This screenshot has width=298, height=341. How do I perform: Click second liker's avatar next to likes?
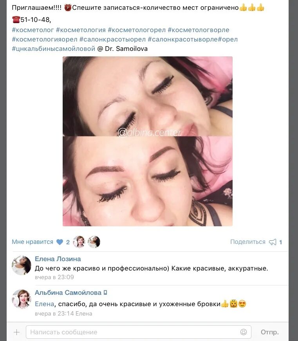point(94,242)
